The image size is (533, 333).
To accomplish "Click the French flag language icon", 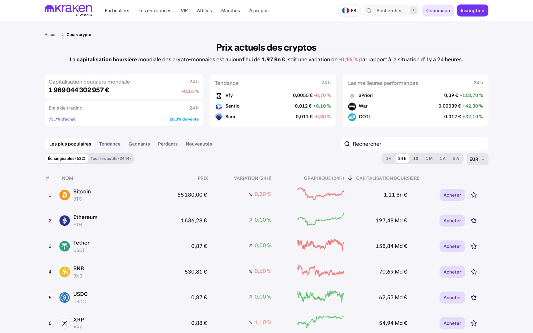I will coord(345,11).
